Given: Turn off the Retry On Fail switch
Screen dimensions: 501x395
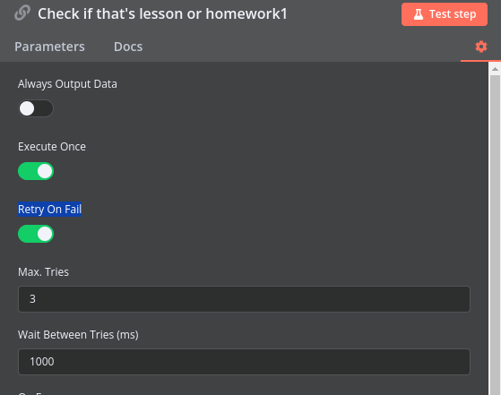Looking at the screenshot, I should tap(36, 234).
